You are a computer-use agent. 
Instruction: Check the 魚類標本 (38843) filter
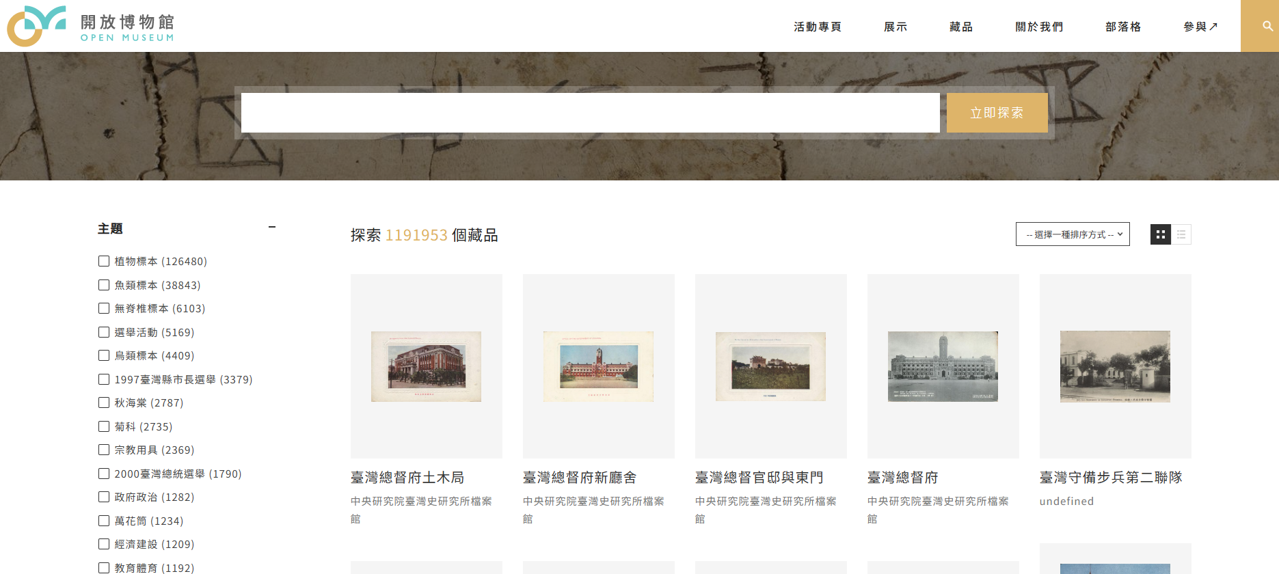click(x=104, y=285)
